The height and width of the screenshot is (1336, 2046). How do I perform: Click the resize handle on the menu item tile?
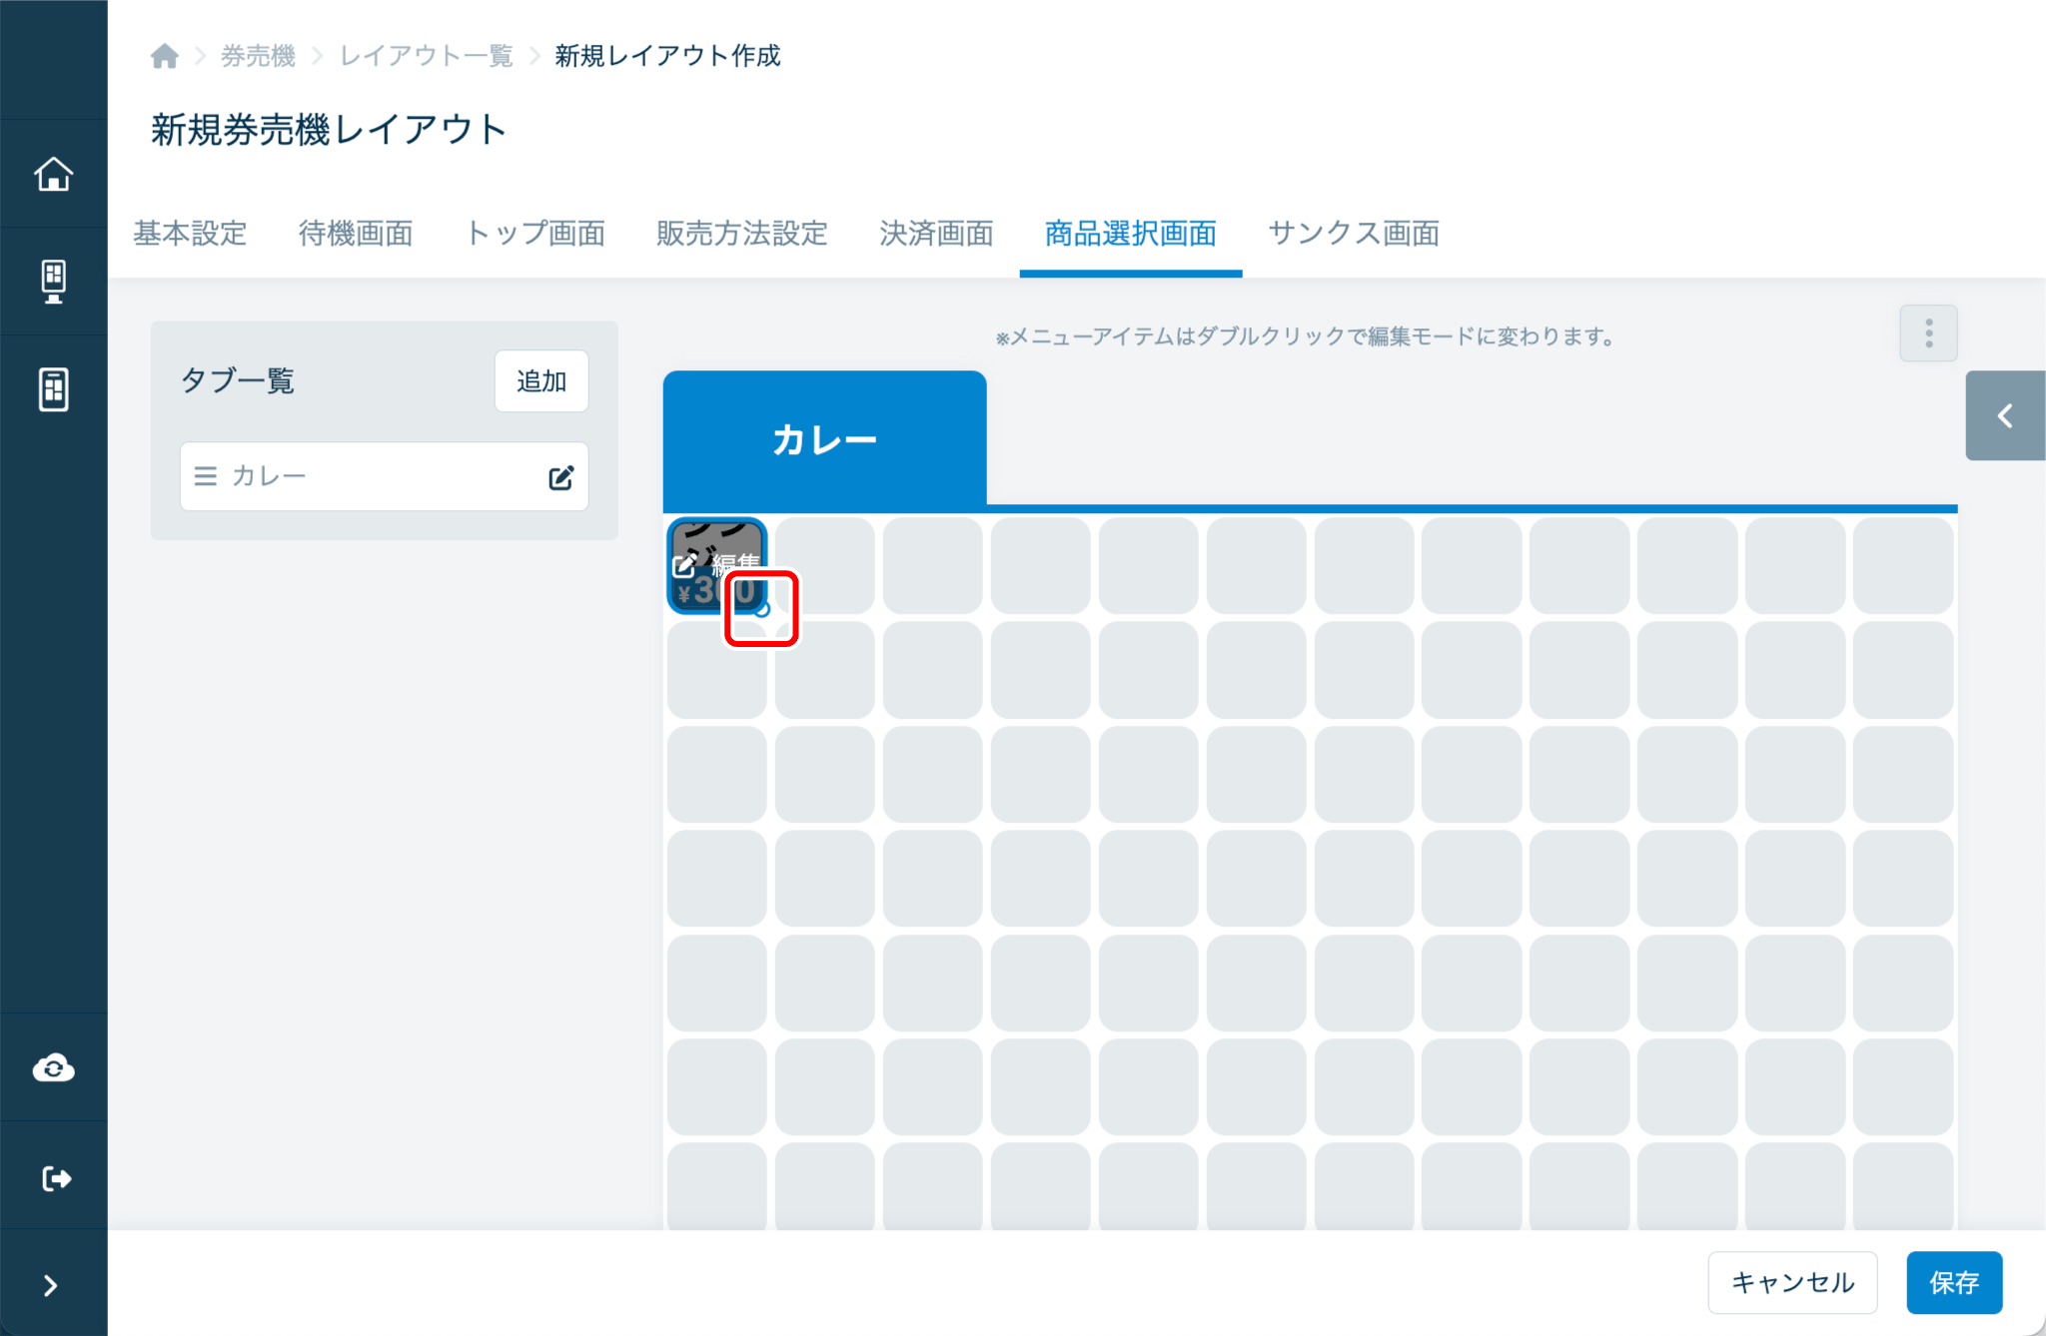tap(762, 609)
